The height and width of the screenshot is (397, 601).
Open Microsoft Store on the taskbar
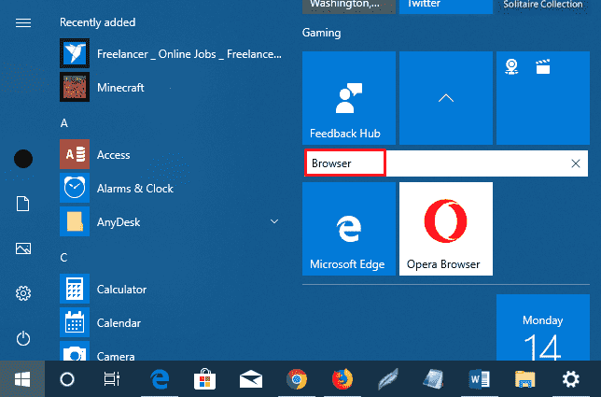click(x=204, y=379)
